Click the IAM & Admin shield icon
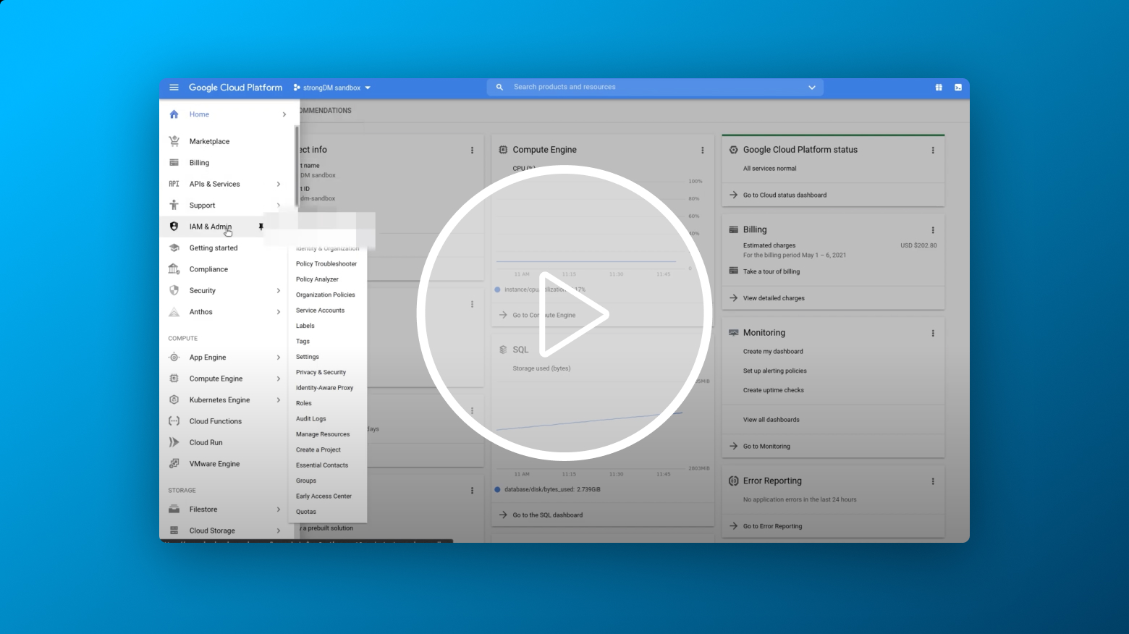This screenshot has width=1129, height=634. point(174,227)
